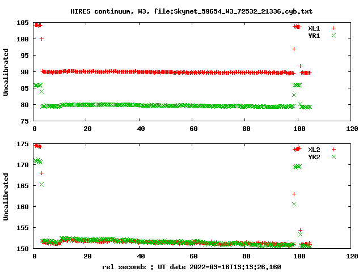Click the red plus marker beside XL1 legend
363x272 pixels.
(334, 28)
